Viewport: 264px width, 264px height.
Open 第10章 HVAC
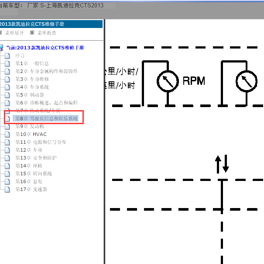pos(31,134)
